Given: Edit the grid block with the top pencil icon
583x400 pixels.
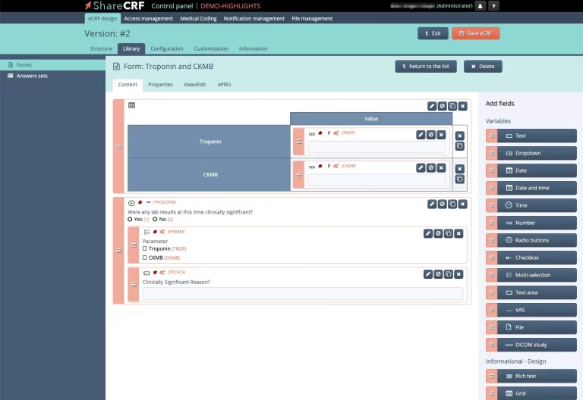Looking at the screenshot, I should tap(432, 106).
